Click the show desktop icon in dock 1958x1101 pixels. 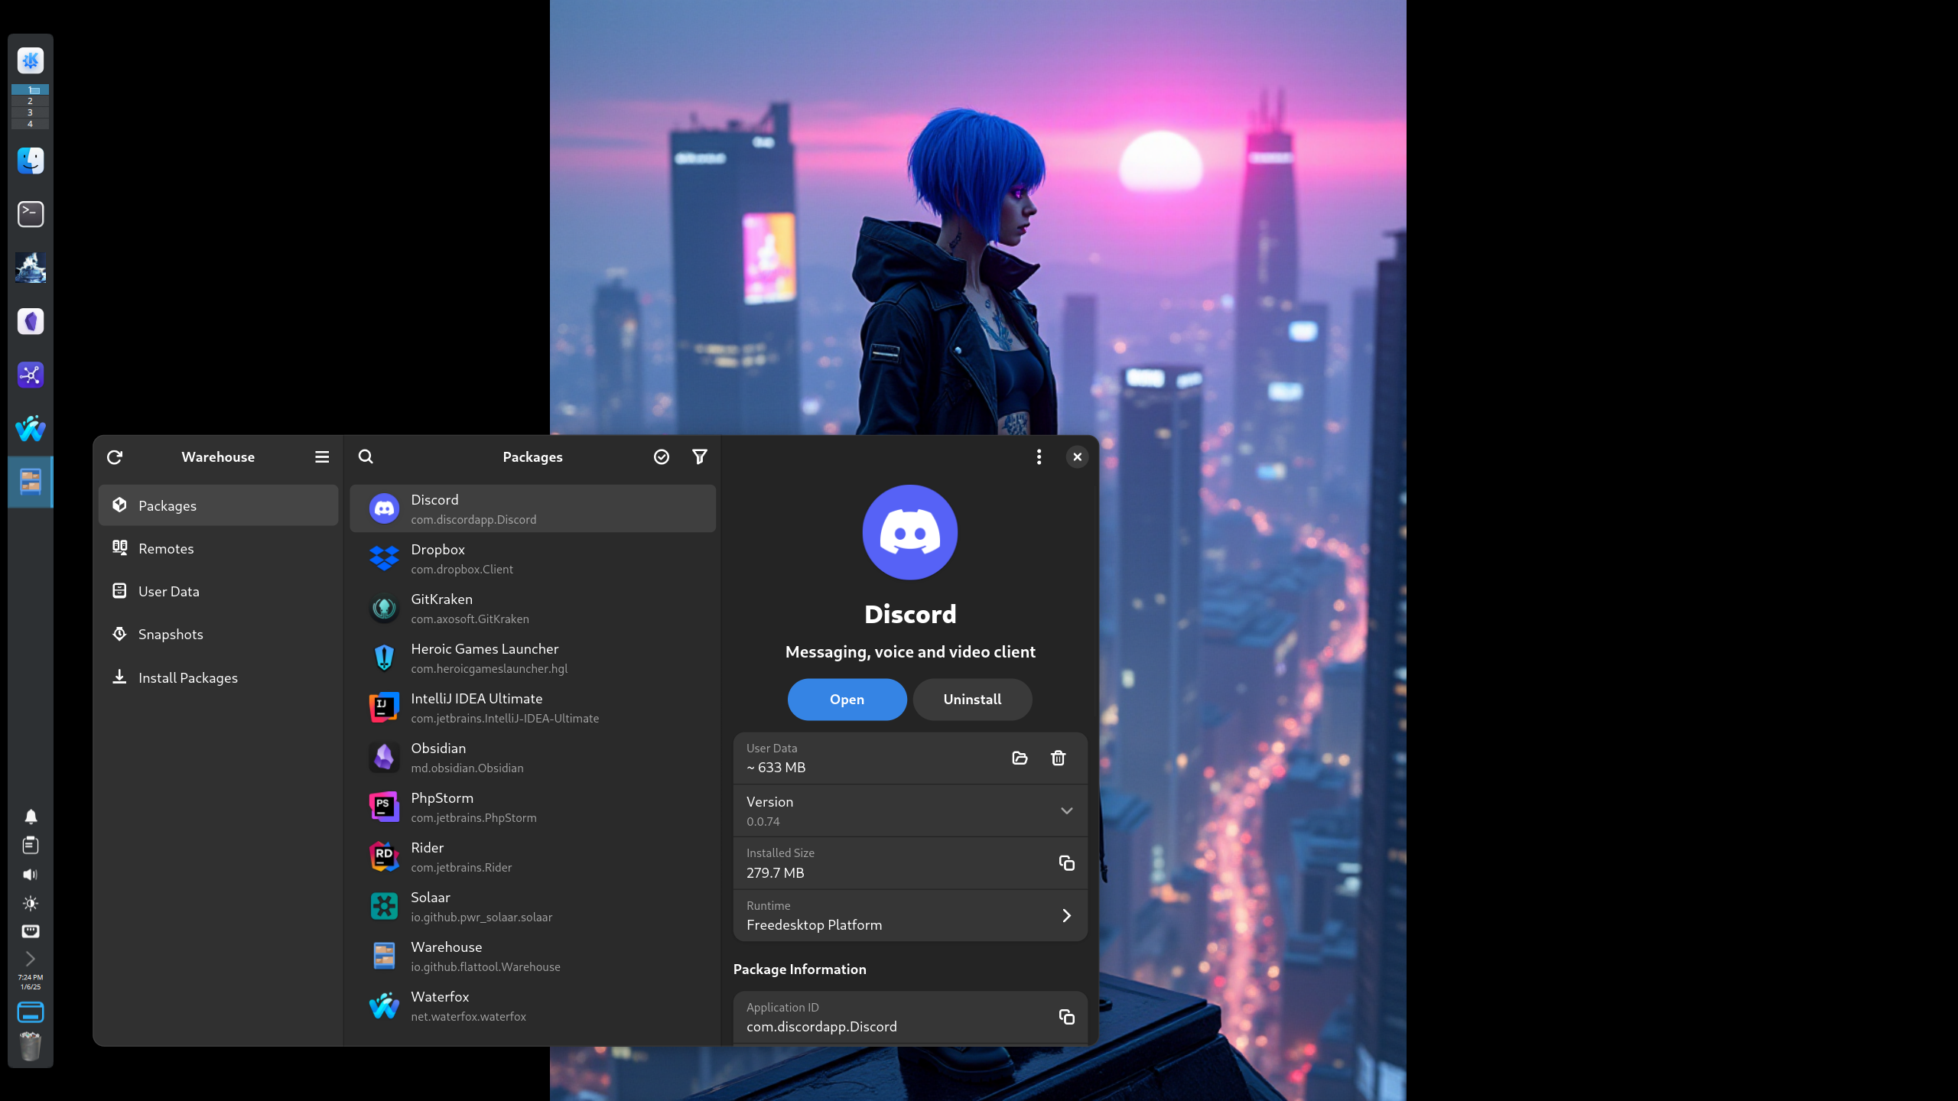coord(31,1012)
